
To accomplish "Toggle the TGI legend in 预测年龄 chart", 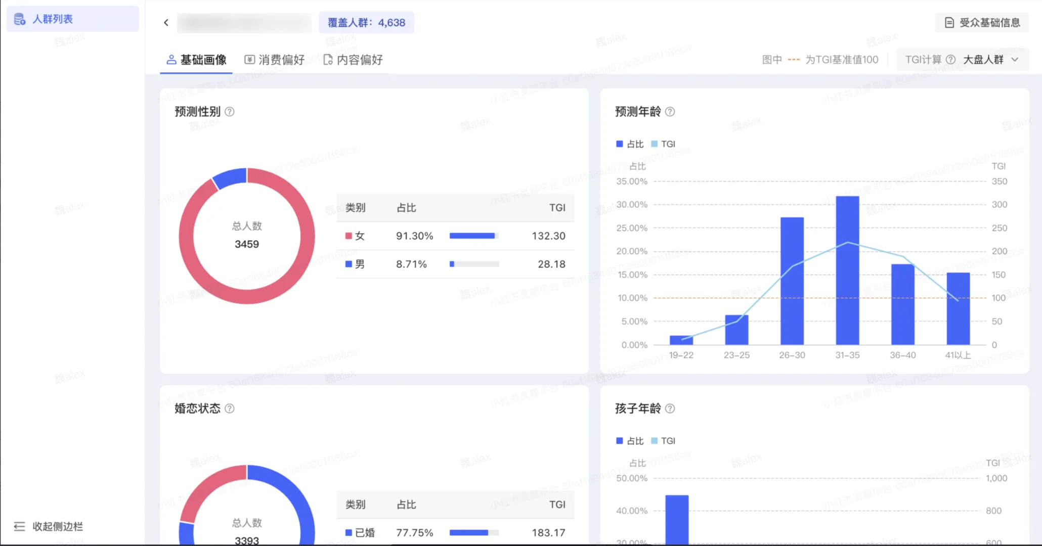I will click(663, 144).
